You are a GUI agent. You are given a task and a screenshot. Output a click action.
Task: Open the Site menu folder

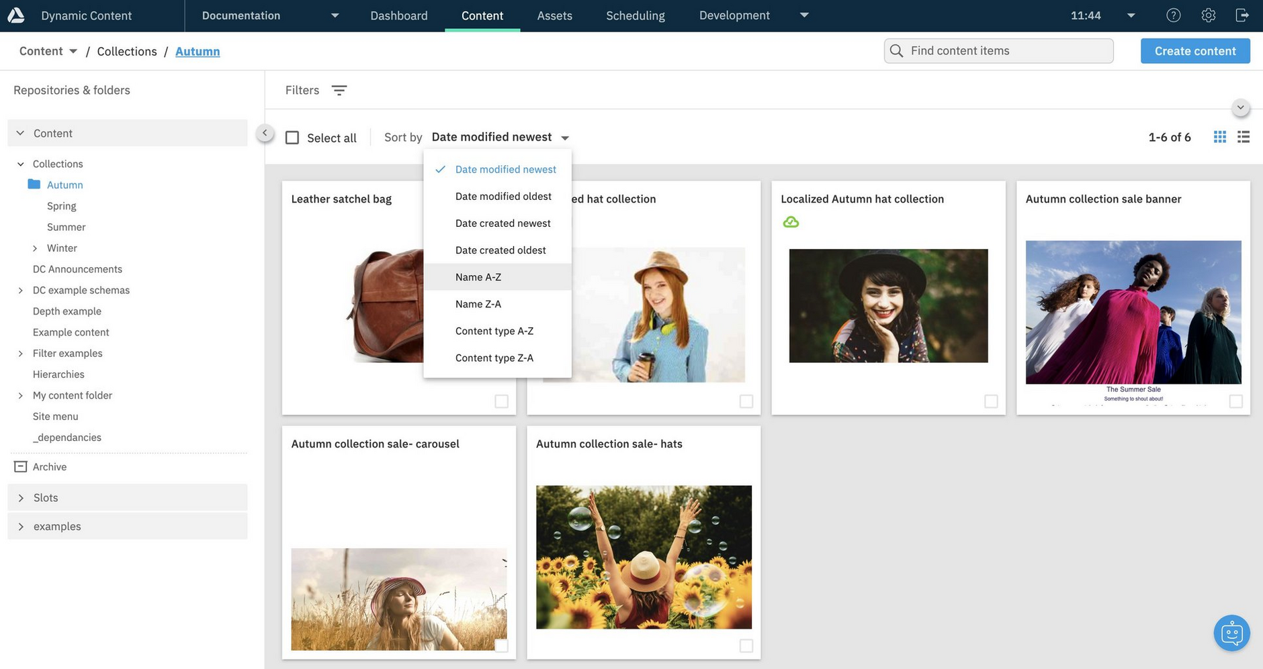click(55, 416)
